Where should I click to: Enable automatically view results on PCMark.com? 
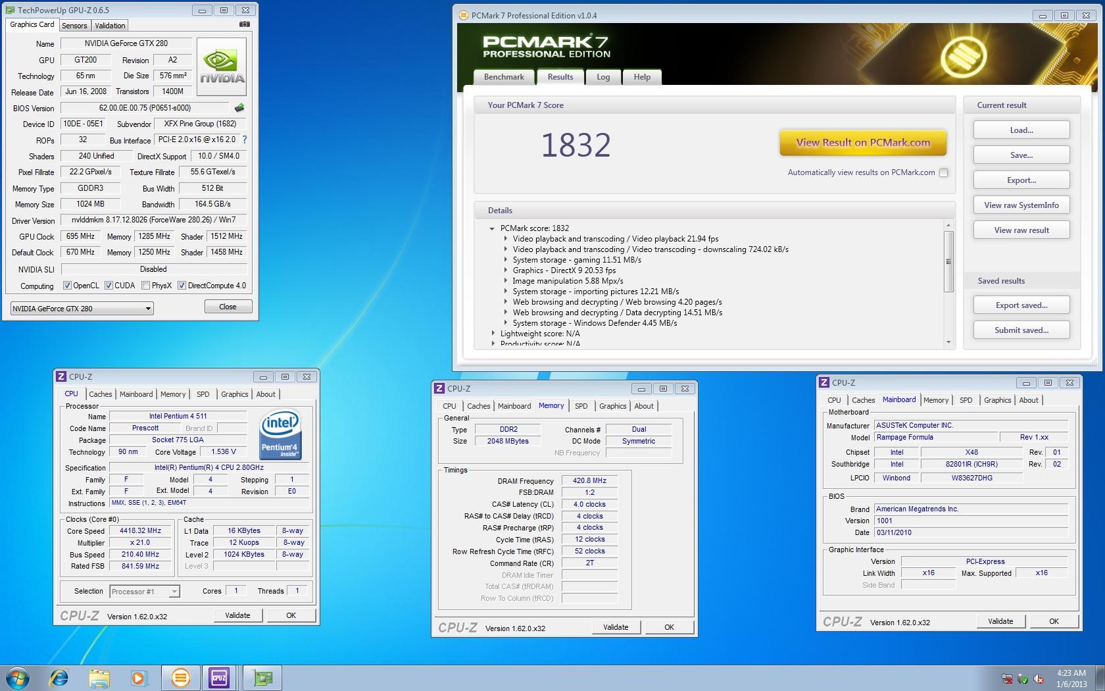(944, 172)
